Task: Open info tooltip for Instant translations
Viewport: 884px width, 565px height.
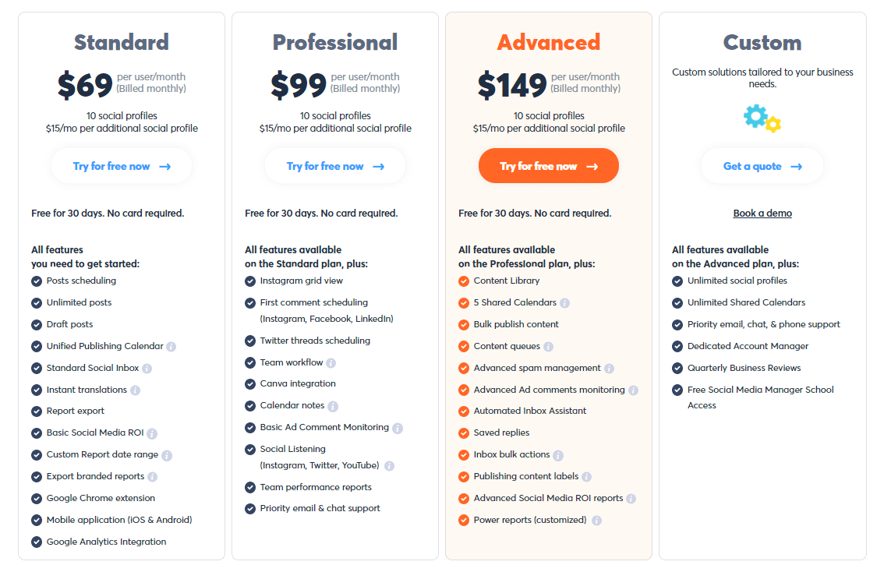Action: point(135,390)
